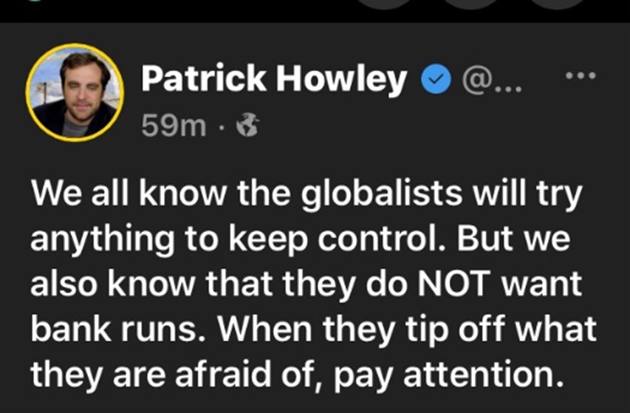Click the leftmost partial circle at top edge
Screen dimensions: 630x413
(x=383, y=4)
